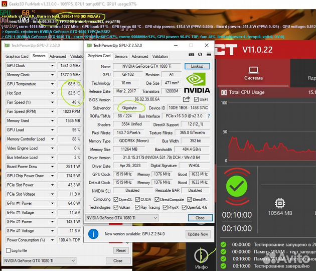Click the 10564 MB memory label
This screenshot has width=316, height=271.
coord(280,213)
